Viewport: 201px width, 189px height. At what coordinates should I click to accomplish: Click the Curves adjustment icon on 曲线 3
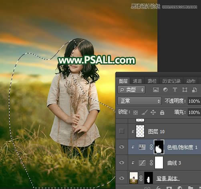(142, 163)
